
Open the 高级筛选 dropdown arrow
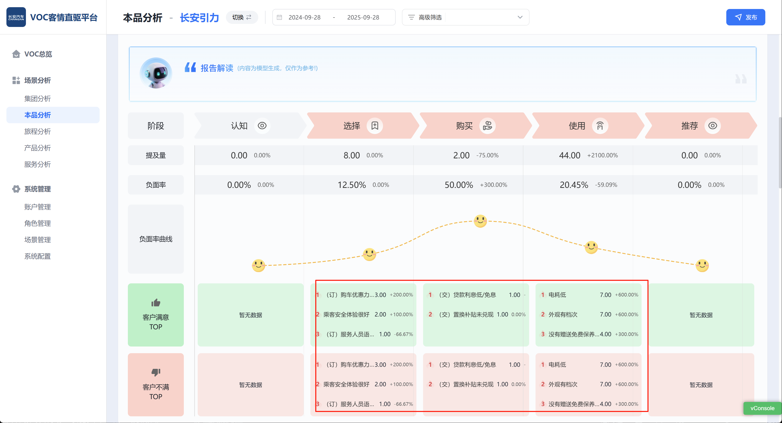(520, 17)
